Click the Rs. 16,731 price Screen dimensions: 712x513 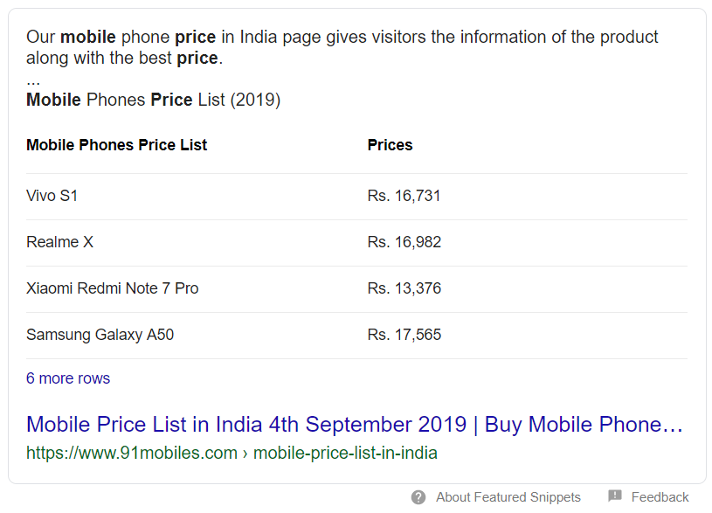(404, 196)
